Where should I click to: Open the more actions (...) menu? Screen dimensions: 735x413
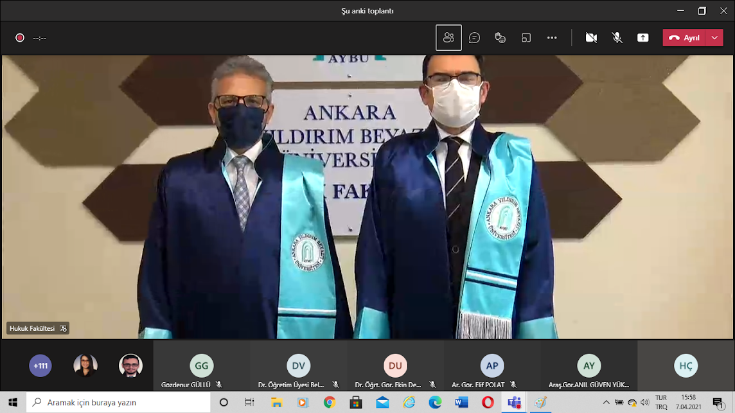pos(552,38)
